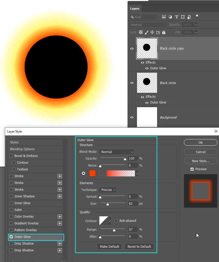The height and width of the screenshot is (262, 219).
Task: Click the Opacity slider handle
Action: click(125, 159)
